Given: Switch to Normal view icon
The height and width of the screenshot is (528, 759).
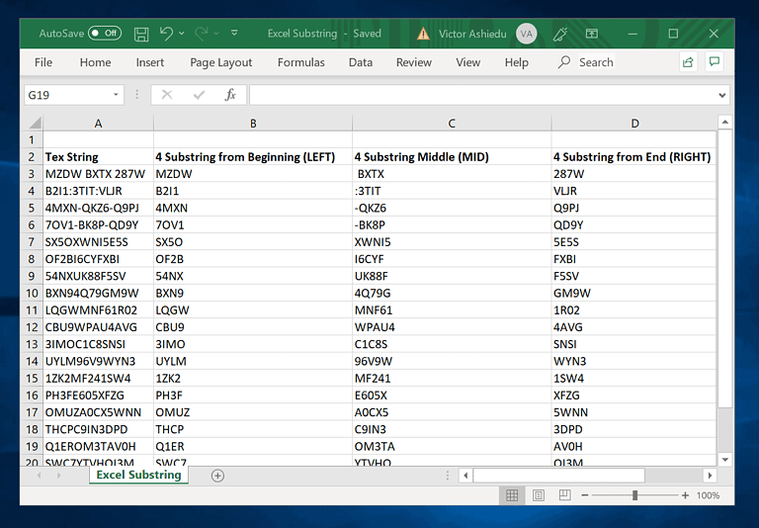Looking at the screenshot, I should [512, 495].
